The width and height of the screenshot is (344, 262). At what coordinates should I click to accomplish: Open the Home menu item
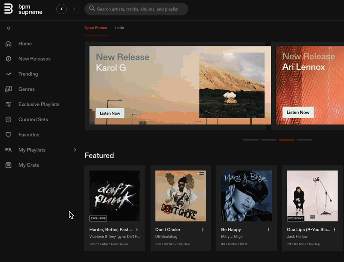(25, 43)
